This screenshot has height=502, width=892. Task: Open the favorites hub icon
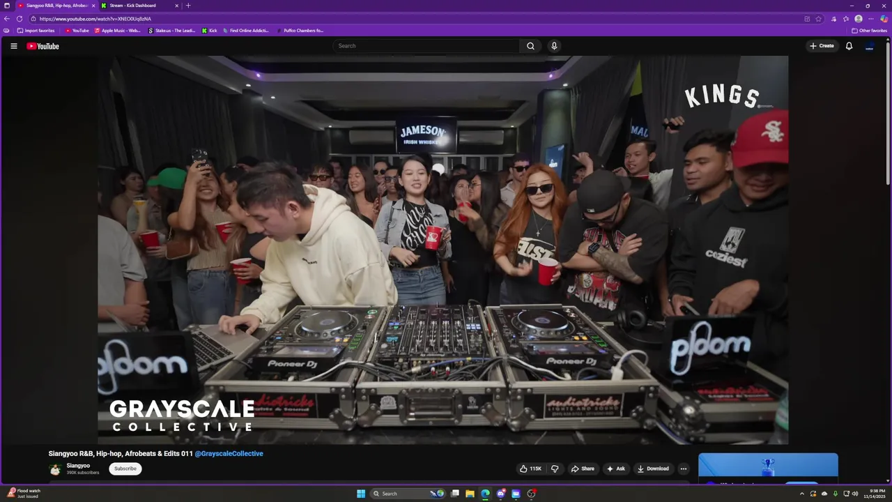(x=846, y=19)
